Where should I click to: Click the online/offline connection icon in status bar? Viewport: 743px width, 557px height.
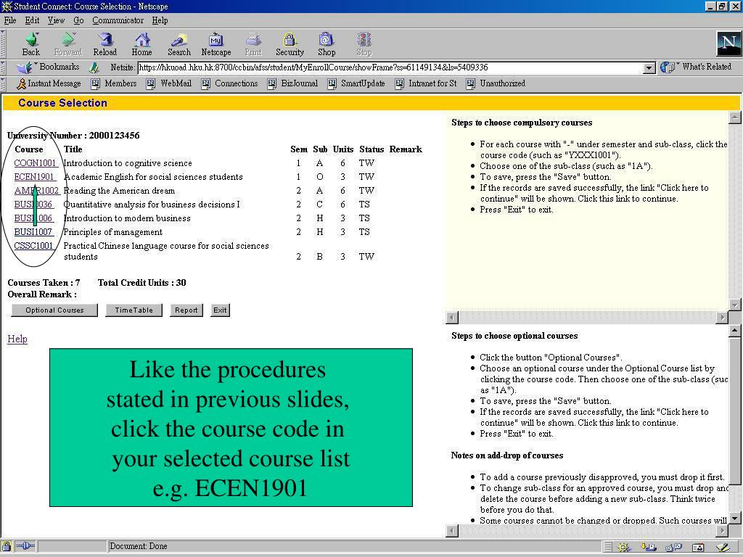25,546
